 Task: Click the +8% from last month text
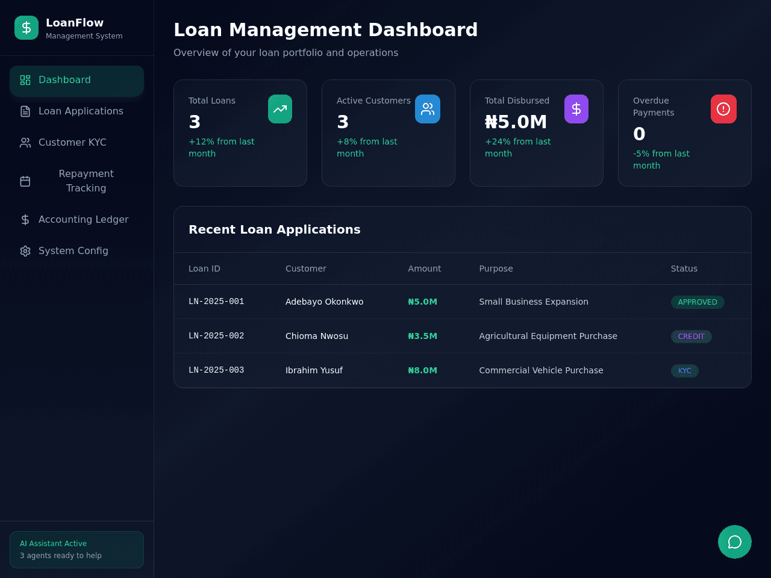367,148
